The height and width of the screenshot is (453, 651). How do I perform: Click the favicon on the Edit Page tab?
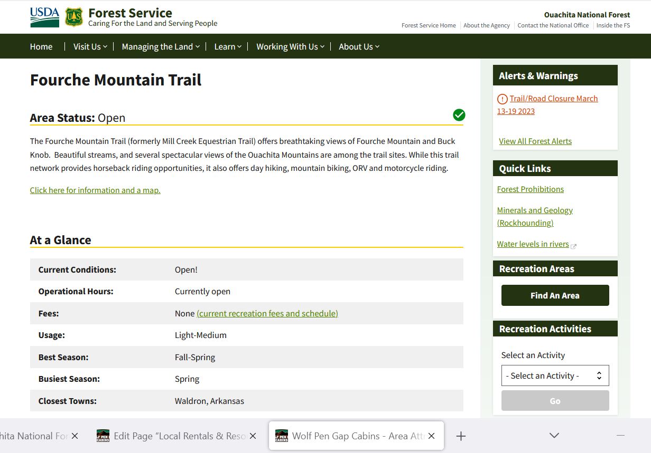coord(103,435)
